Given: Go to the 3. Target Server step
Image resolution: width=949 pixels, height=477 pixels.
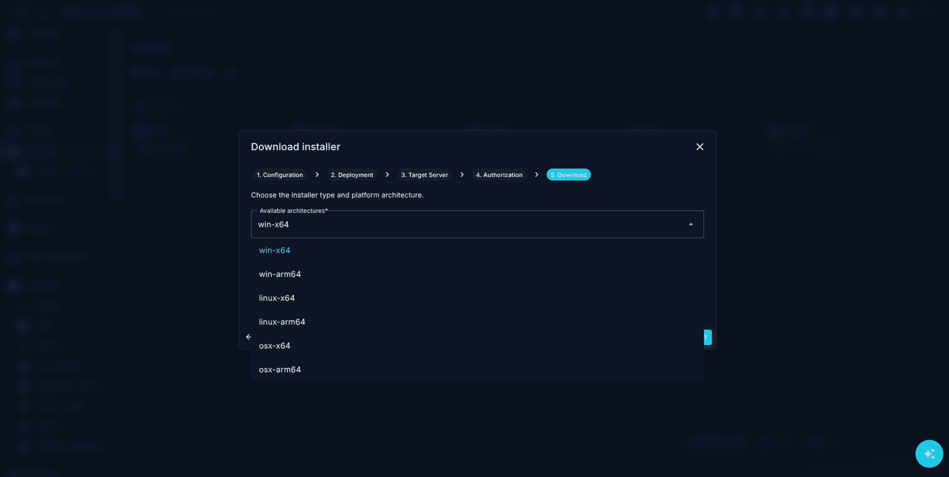Looking at the screenshot, I should tap(424, 175).
